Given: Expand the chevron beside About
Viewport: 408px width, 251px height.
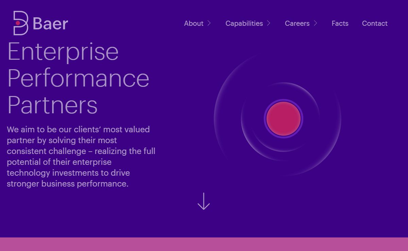Looking at the screenshot, I should coord(209,23).
